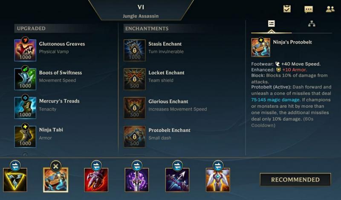Select the winged angel armor item thumbnail
Image resolution: width=341 pixels, height=200 pixels.
[x=218, y=180]
